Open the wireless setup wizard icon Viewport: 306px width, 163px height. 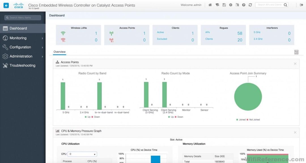[217, 5]
